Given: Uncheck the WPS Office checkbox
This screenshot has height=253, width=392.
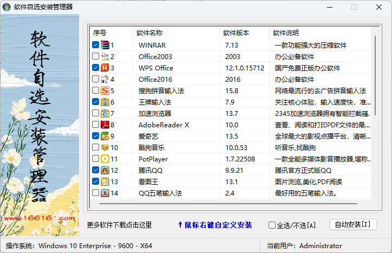Looking at the screenshot, I should point(95,68).
